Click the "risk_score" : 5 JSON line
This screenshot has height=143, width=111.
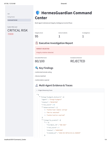click(53, 128)
